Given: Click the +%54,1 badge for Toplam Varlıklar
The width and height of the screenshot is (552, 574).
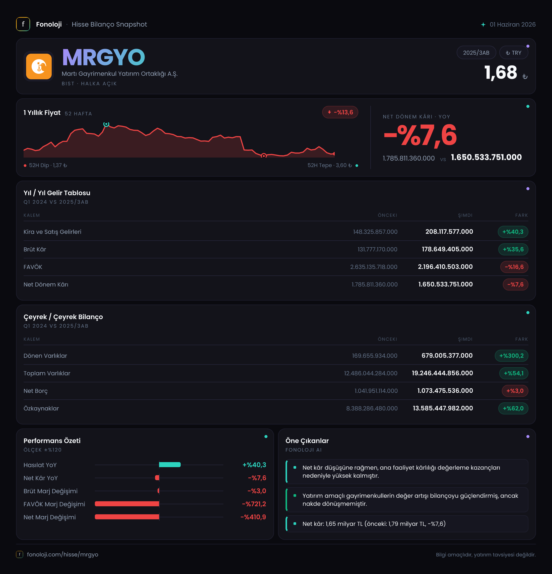Looking at the screenshot, I should (514, 373).
